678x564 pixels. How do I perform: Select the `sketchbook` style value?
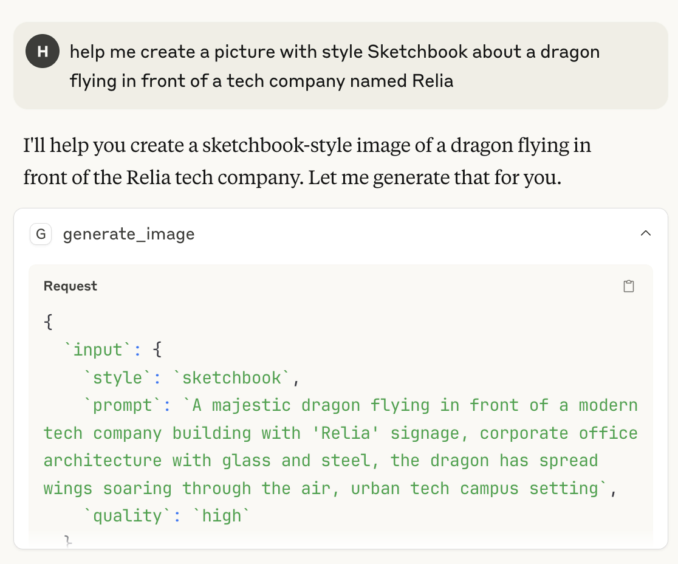tap(231, 377)
